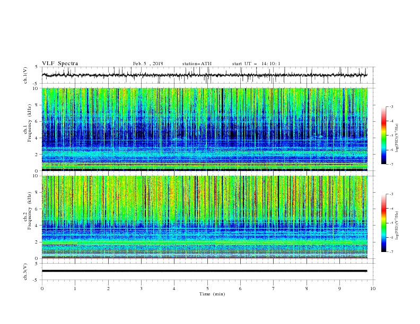Click time axis tick label "9"
Screen dimensions: 420x324
(x=339, y=289)
